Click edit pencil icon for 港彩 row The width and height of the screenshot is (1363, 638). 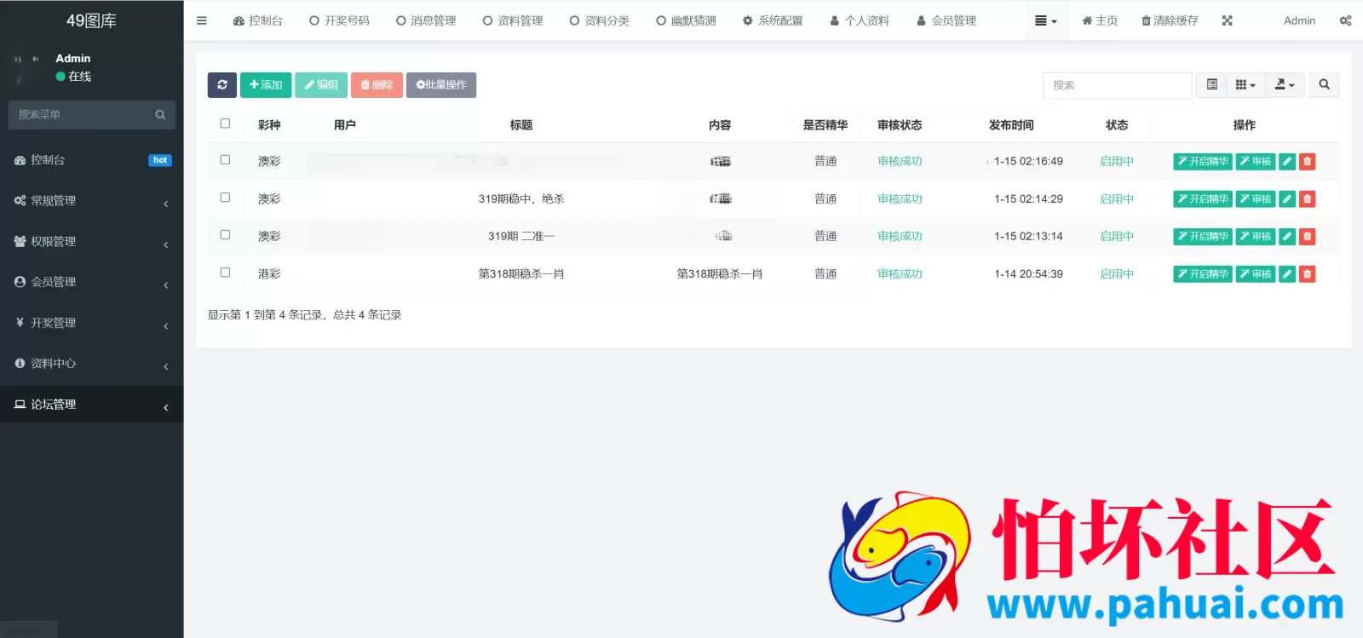click(x=1287, y=273)
